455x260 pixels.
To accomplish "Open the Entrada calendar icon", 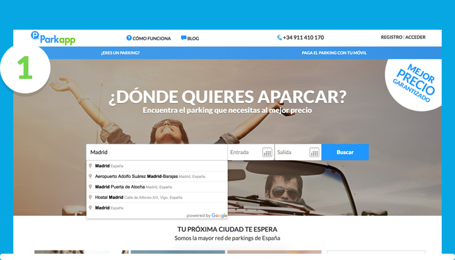I will [267, 152].
